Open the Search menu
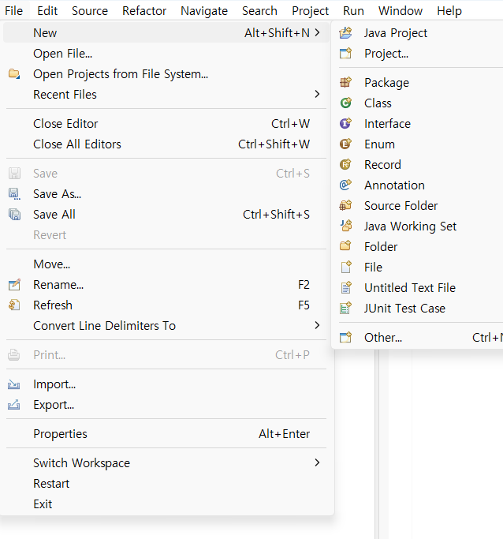The image size is (503, 539). coord(259,11)
